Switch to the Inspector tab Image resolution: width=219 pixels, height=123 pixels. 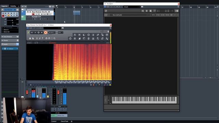click(4, 6)
